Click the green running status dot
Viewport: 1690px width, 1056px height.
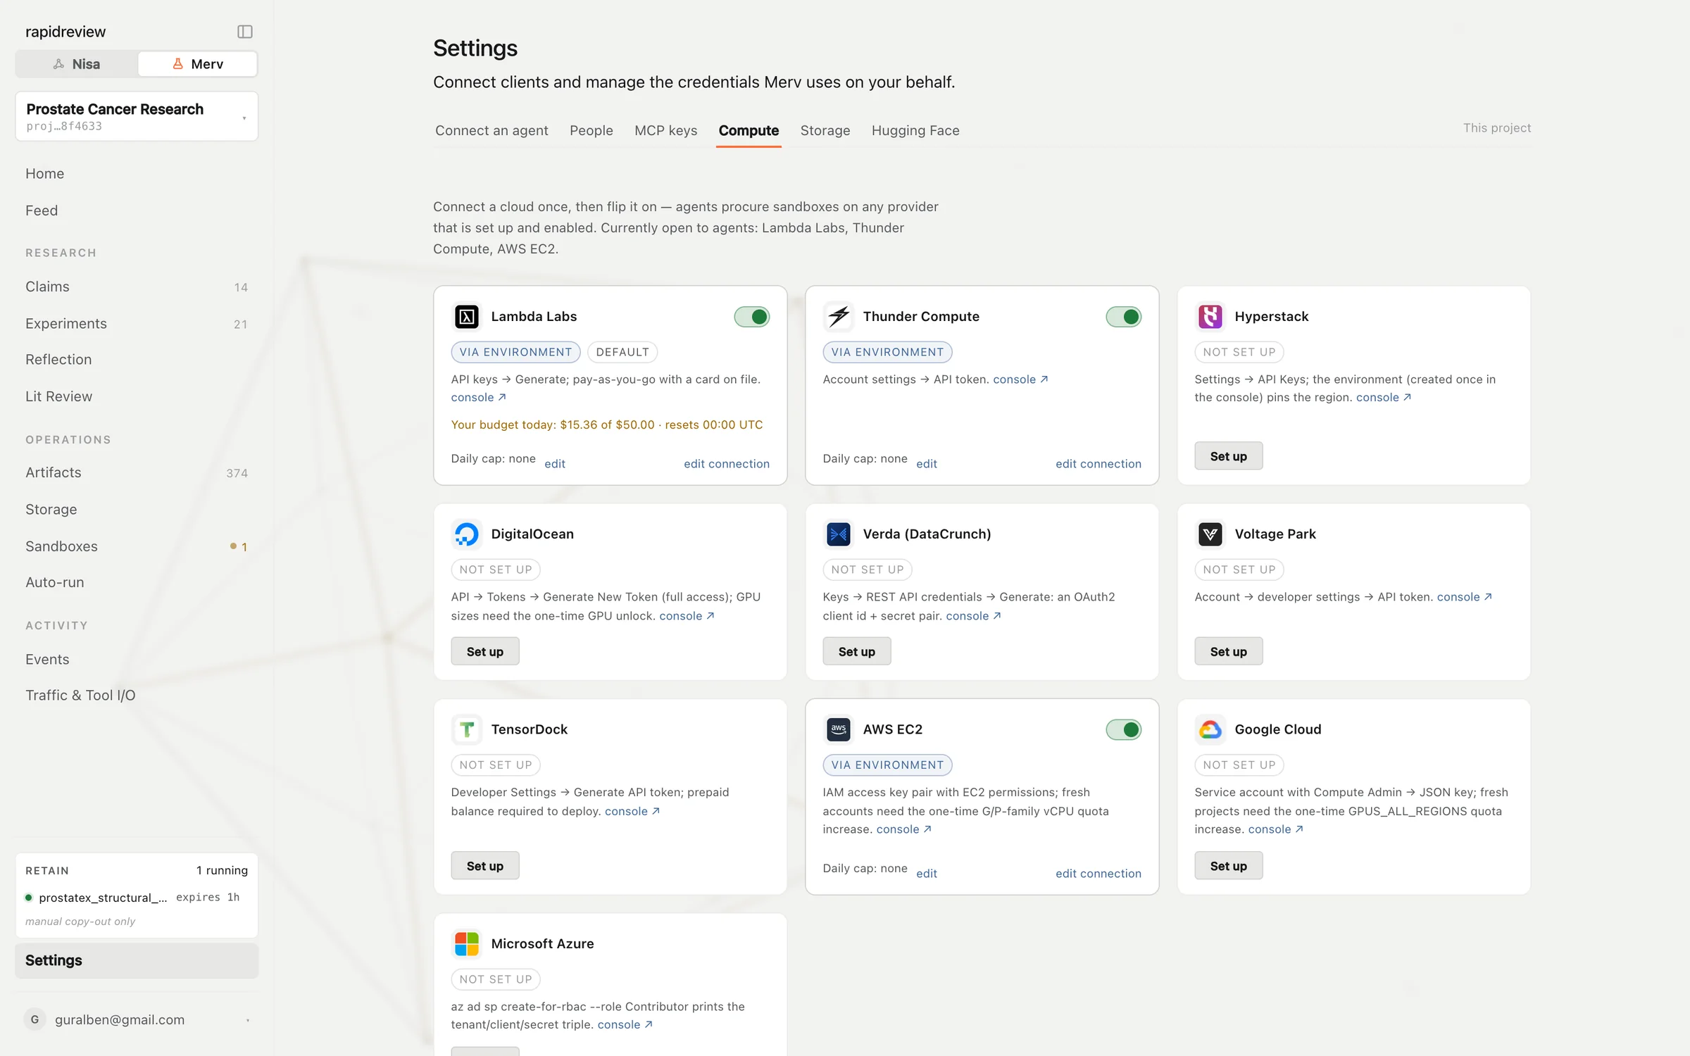coord(29,898)
